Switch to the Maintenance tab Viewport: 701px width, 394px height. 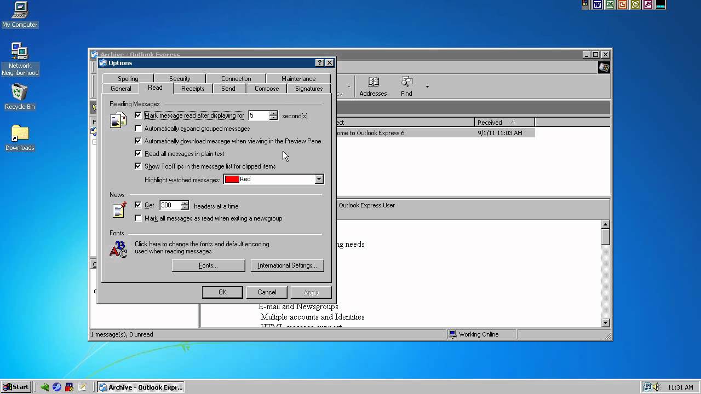(x=298, y=79)
